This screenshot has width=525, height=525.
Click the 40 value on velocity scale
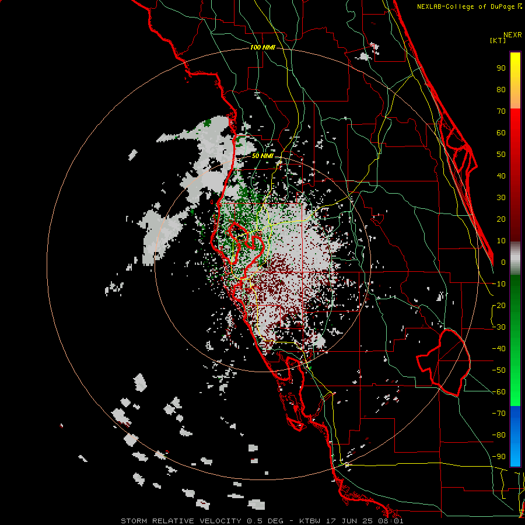tap(501, 176)
